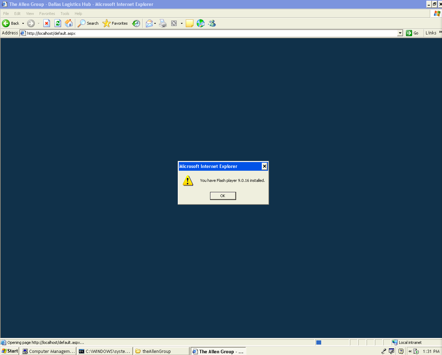Click the IE icon in the title bar
Image resolution: width=442 pixels, height=355 pixels.
(x=5, y=4)
